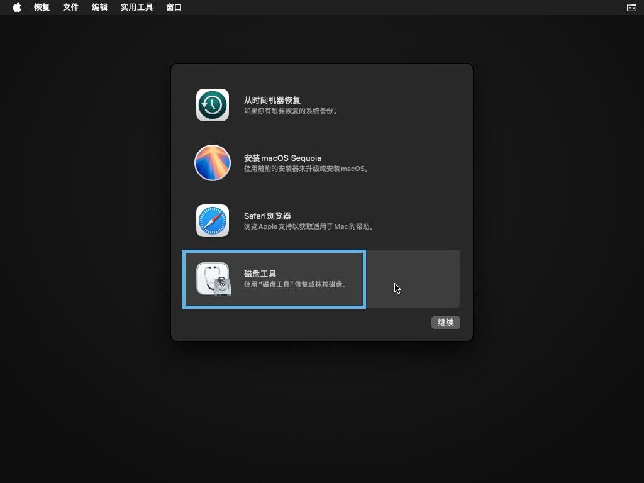The height and width of the screenshot is (483, 644).
Task: Open the 文件 menu
Action: click(x=70, y=8)
